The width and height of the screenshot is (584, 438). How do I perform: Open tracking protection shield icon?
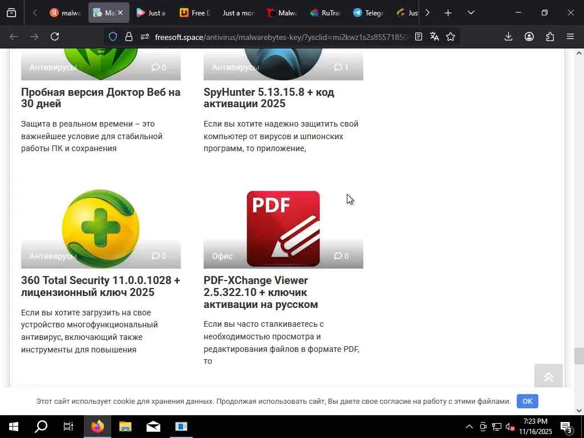point(113,36)
